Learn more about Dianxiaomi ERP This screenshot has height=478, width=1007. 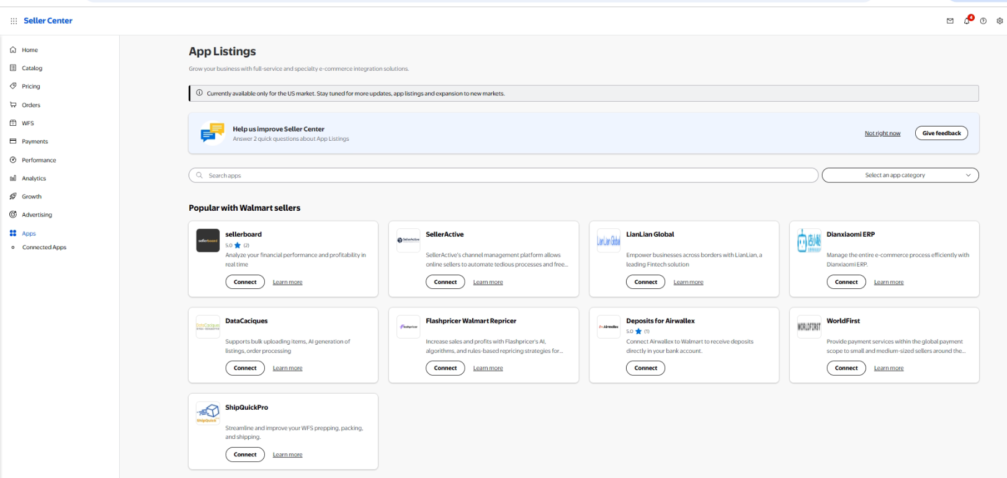point(888,282)
